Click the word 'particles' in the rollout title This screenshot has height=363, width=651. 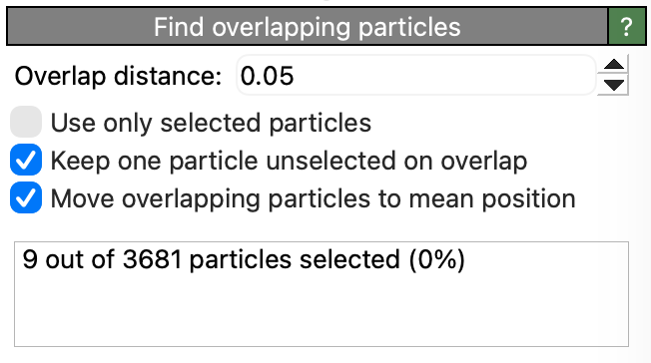tap(409, 27)
